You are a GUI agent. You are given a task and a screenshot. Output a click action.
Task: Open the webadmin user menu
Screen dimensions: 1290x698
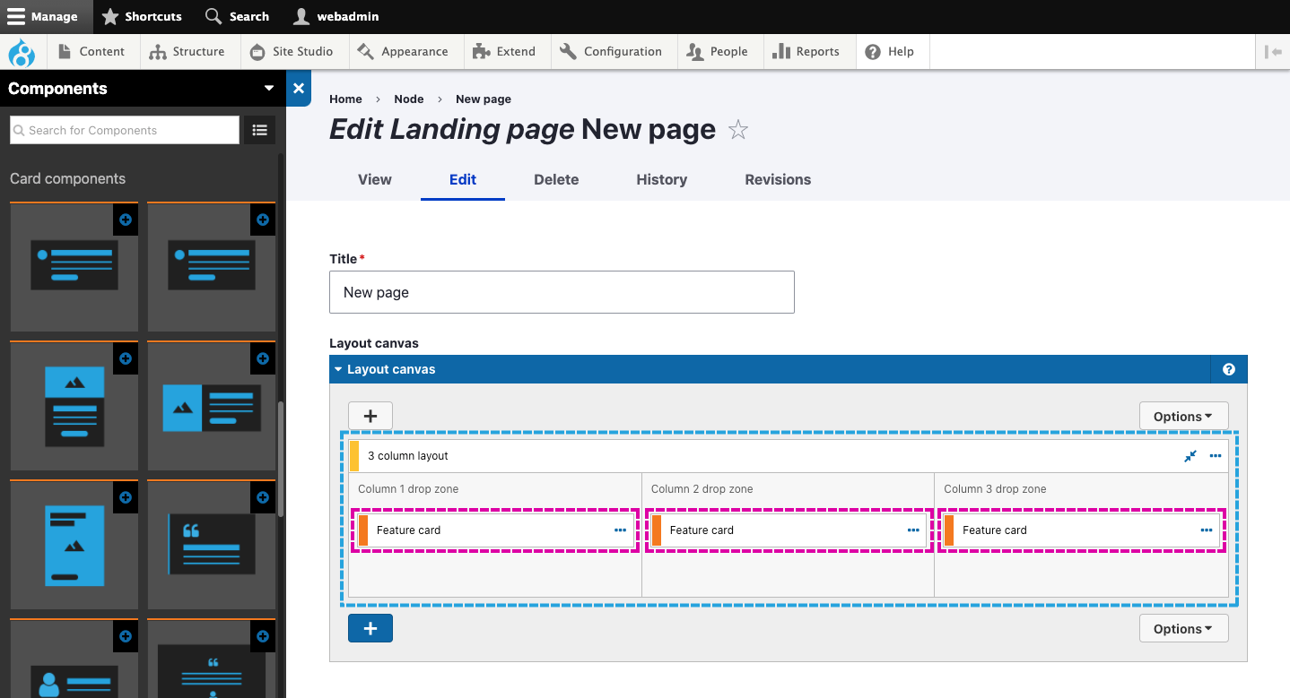pos(336,16)
